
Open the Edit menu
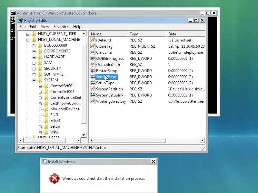pos(33,27)
